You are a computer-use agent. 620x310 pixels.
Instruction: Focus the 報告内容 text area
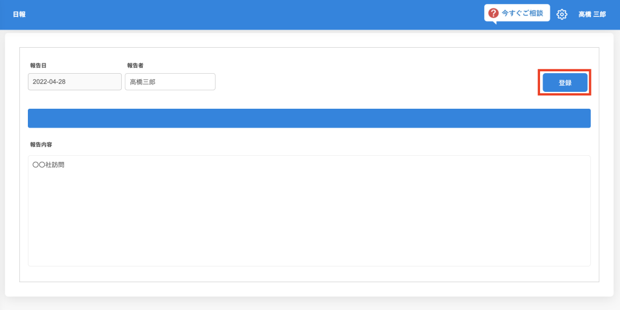(x=309, y=211)
